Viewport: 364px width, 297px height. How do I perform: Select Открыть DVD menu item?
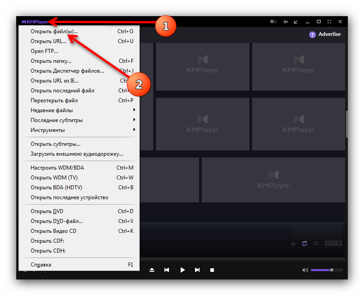point(79,211)
